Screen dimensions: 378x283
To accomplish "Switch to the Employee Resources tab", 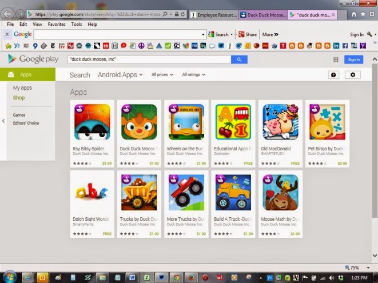I will click(213, 15).
